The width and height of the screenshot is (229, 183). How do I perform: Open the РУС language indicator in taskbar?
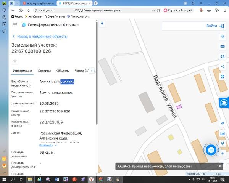tap(203, 179)
